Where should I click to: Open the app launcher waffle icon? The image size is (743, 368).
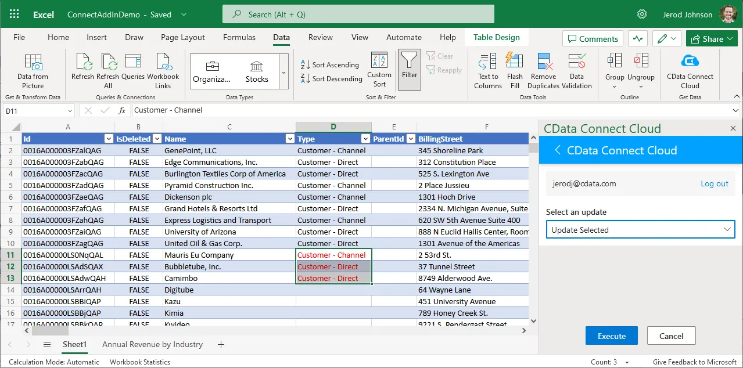(x=15, y=15)
